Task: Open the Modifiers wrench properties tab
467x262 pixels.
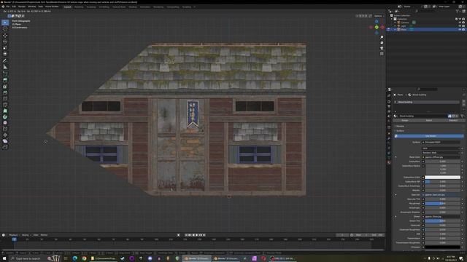Action: (389, 138)
